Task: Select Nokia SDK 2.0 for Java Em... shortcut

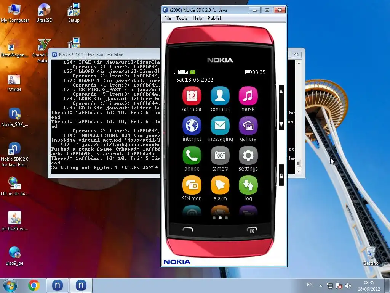Action: (14, 155)
